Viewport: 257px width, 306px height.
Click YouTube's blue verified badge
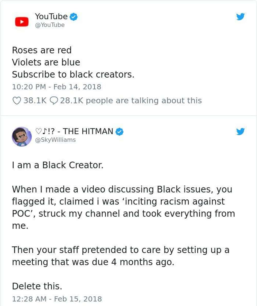pyautogui.click(x=74, y=17)
